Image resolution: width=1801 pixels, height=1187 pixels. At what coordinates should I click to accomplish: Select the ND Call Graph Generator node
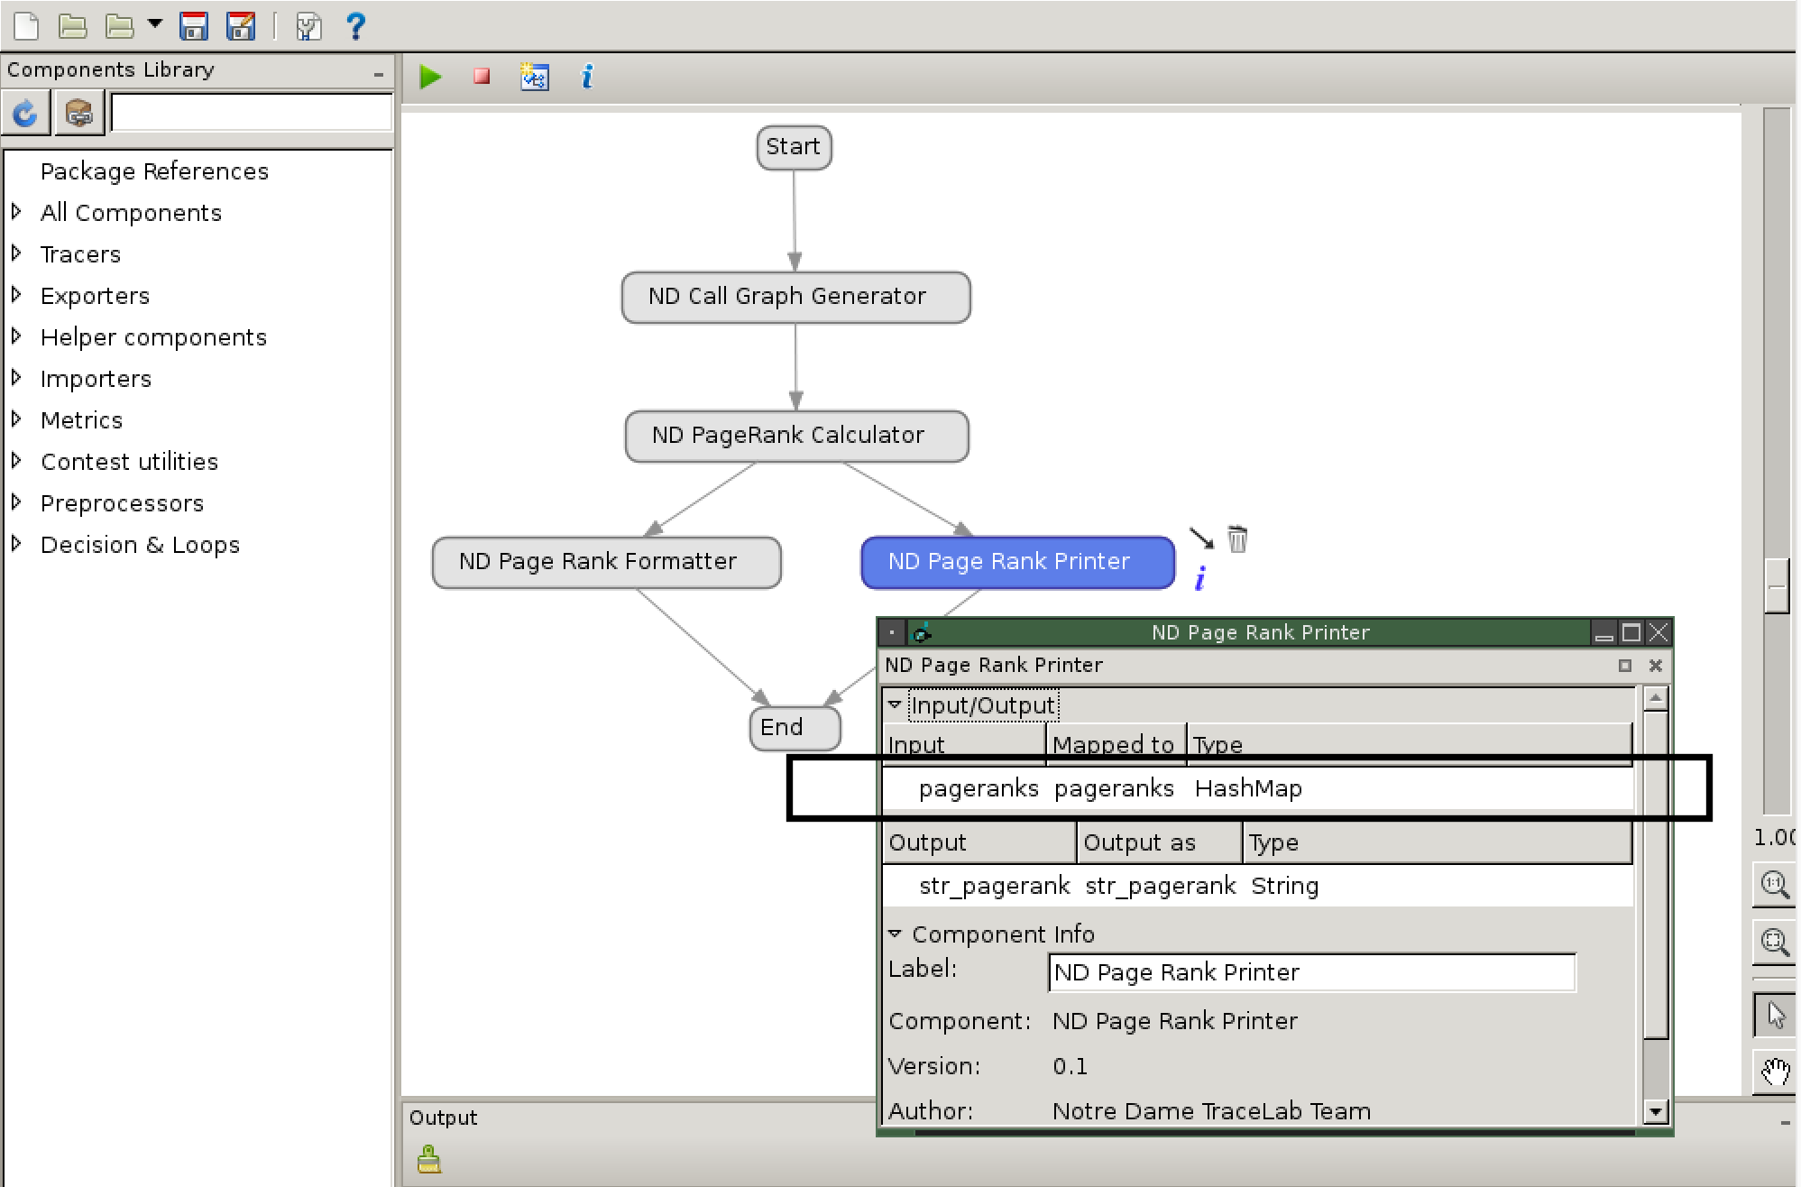click(x=796, y=297)
